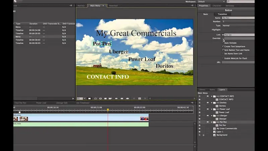Image resolution: width=268 pixels, height=151 pixels.
Task: Switch to the Character tab
Action: coord(217,6)
